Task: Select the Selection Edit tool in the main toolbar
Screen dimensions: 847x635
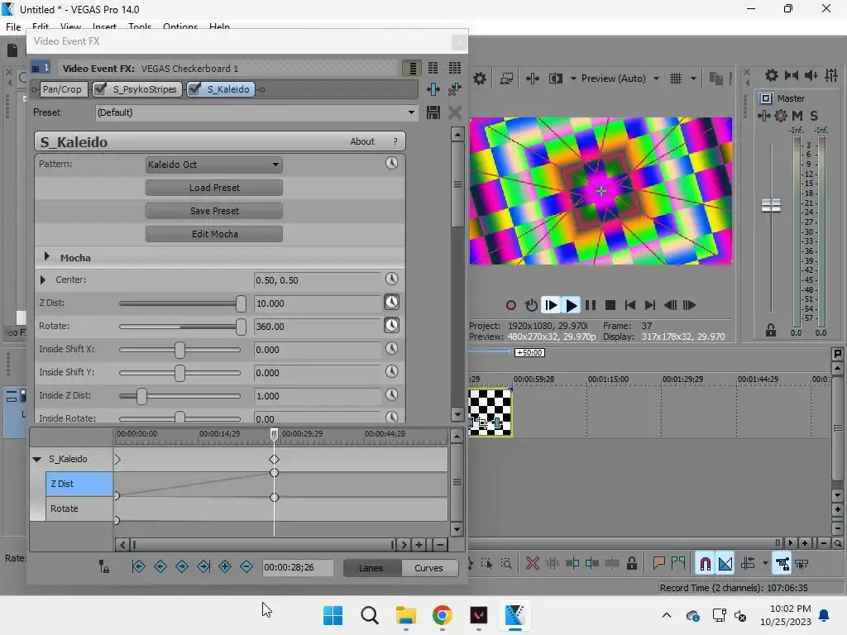Action: tap(486, 564)
